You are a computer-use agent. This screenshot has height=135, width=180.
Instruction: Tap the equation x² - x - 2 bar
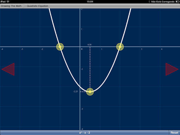click(84, 133)
